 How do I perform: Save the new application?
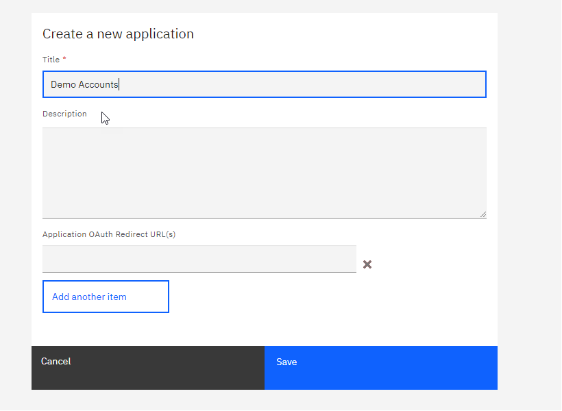(380, 368)
